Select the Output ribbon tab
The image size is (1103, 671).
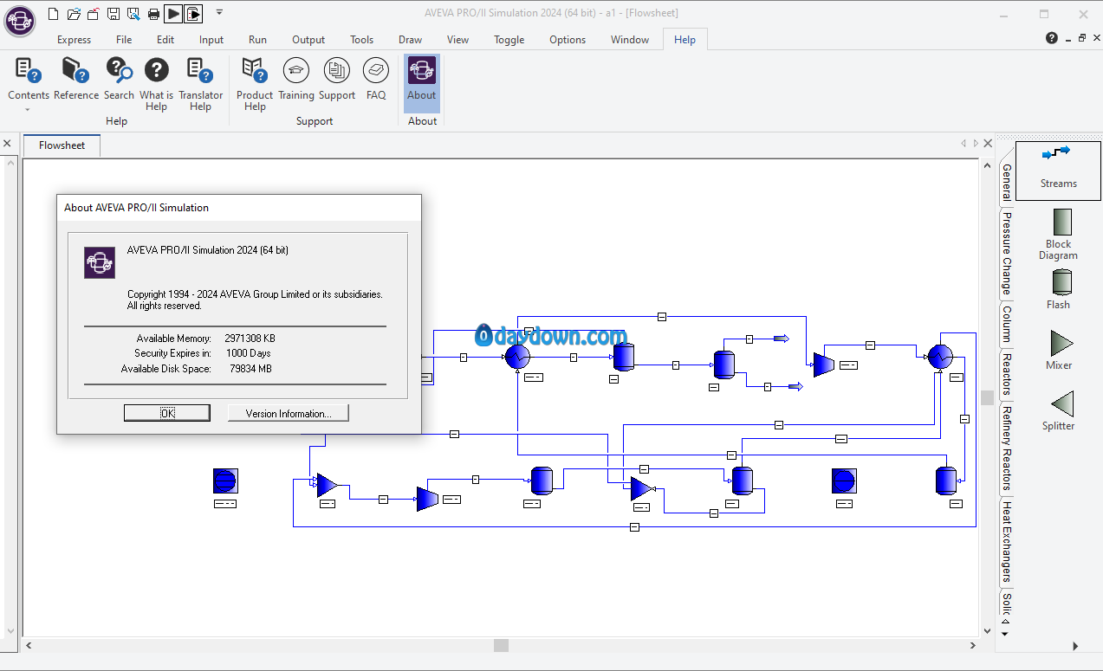tap(308, 39)
